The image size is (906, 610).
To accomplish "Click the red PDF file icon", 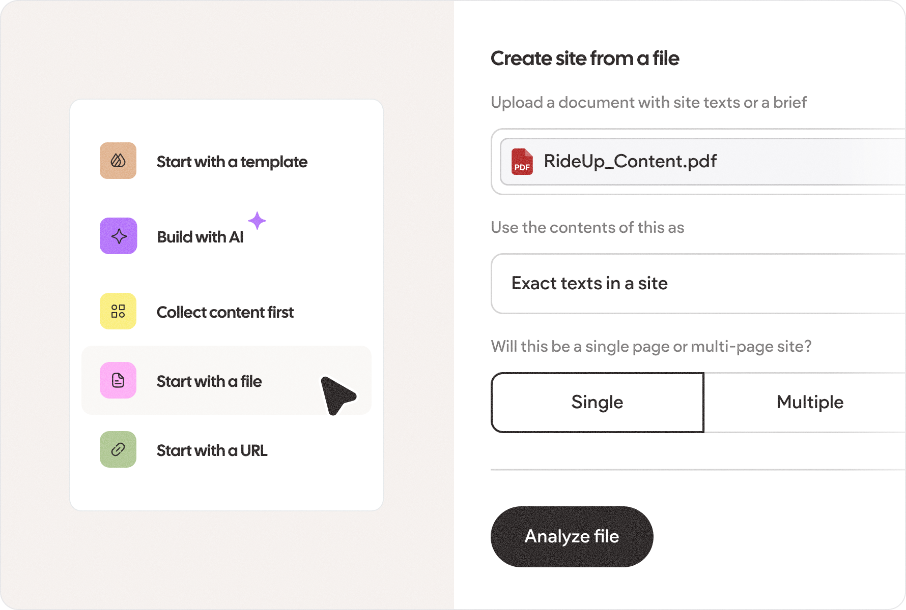I will pos(522,162).
